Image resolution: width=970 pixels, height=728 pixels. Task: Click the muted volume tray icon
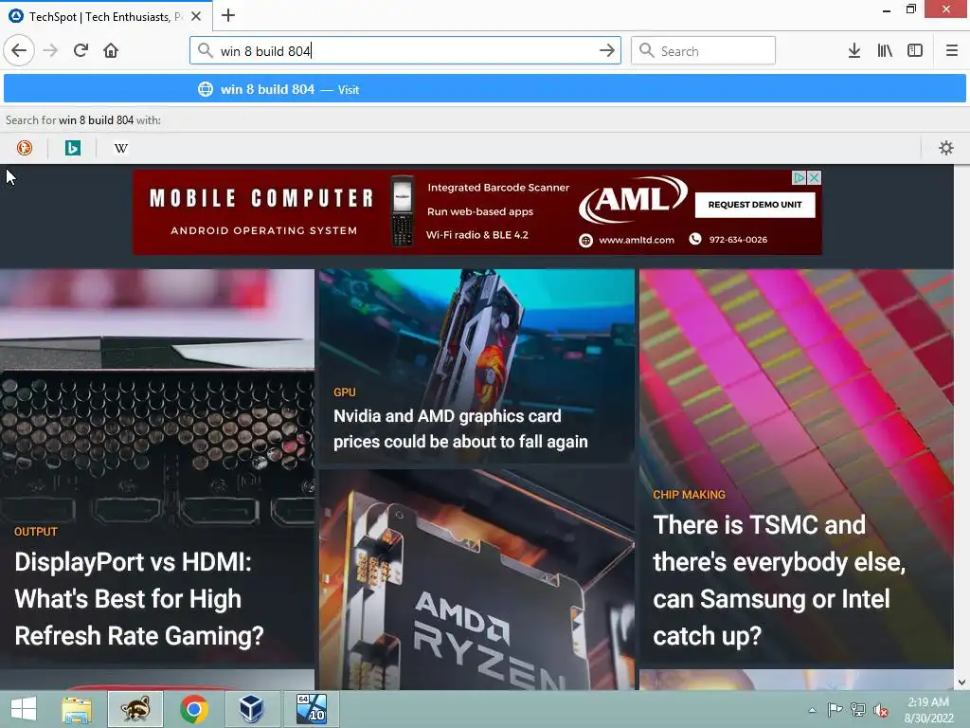(880, 710)
